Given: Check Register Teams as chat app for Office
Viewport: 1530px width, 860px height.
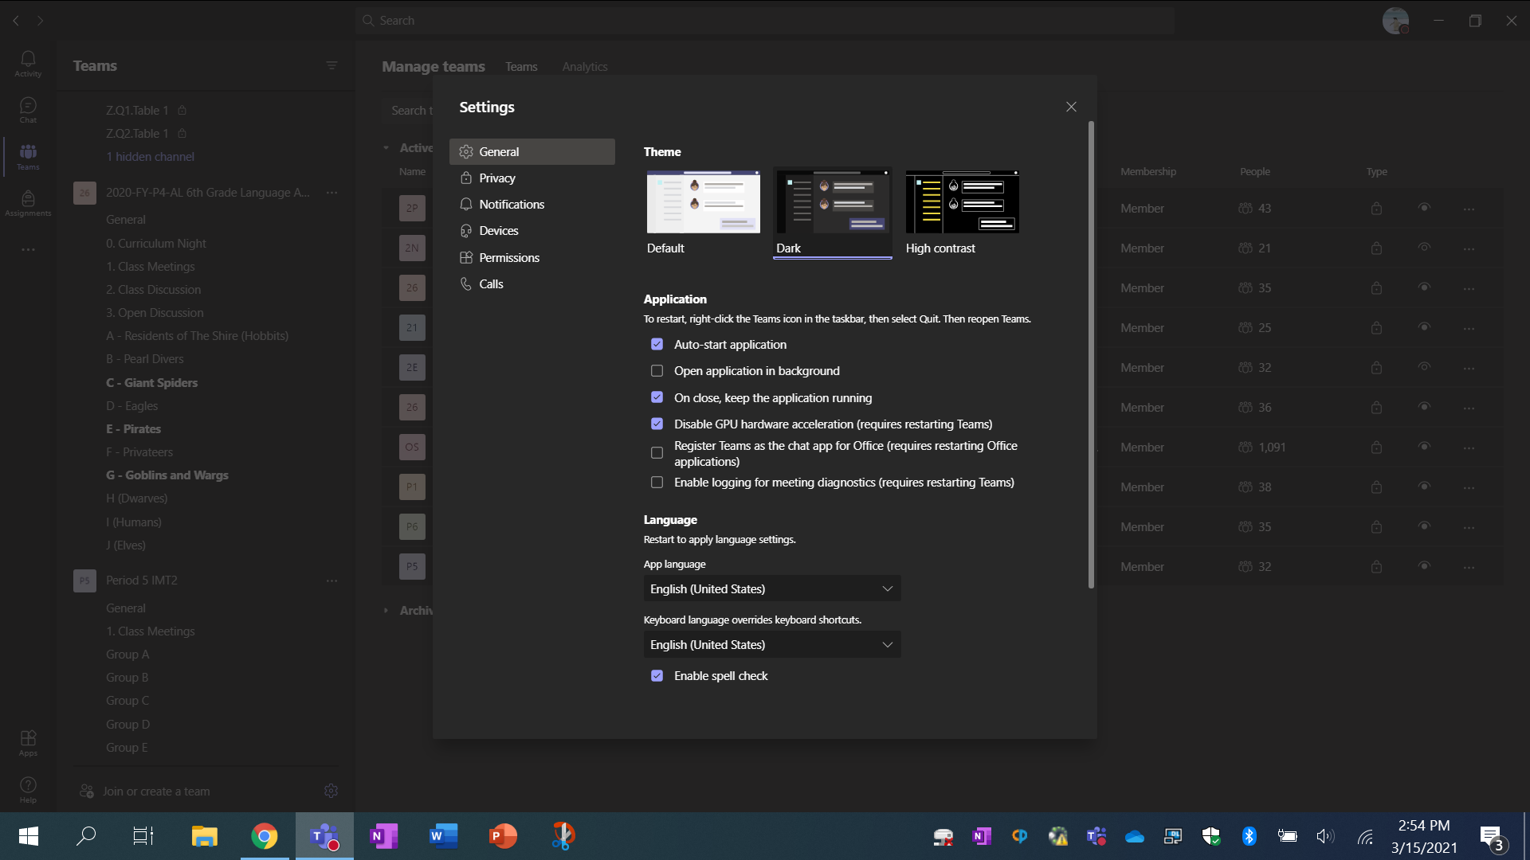Looking at the screenshot, I should pos(657,453).
